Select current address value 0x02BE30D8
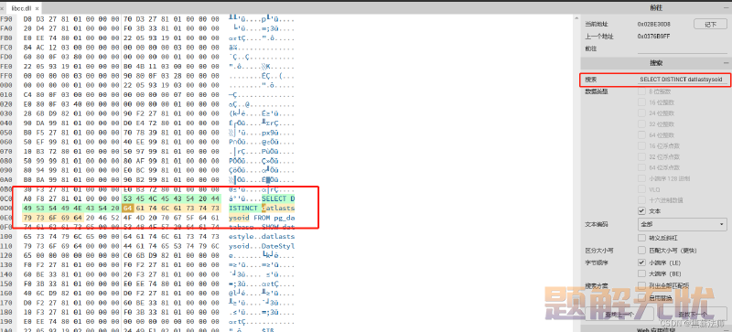Viewport: 732px width, 332px height. pyautogui.click(x=653, y=25)
